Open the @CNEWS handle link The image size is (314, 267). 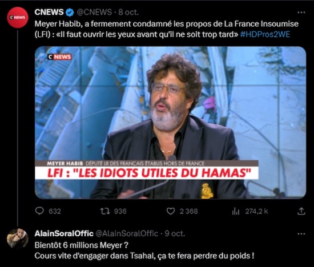click(94, 13)
